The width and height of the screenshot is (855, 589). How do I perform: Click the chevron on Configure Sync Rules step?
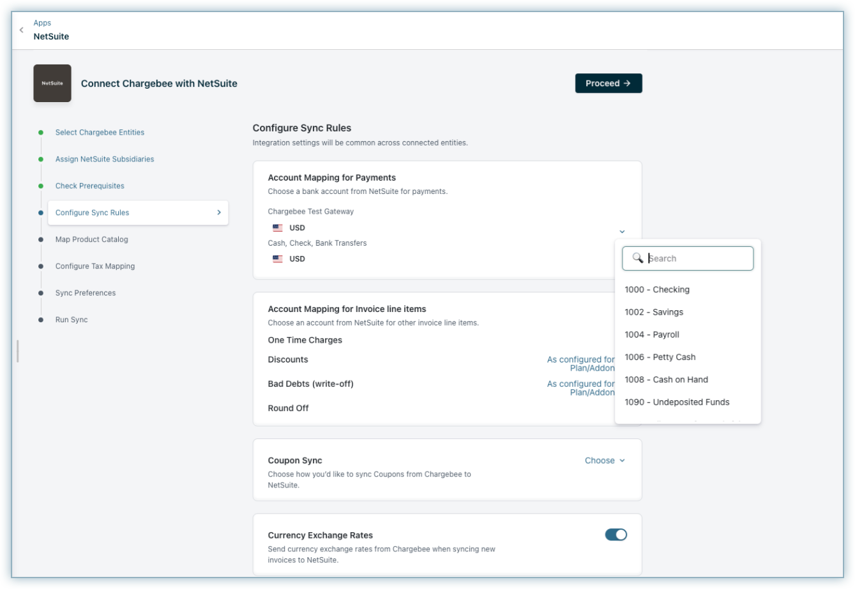[218, 212]
